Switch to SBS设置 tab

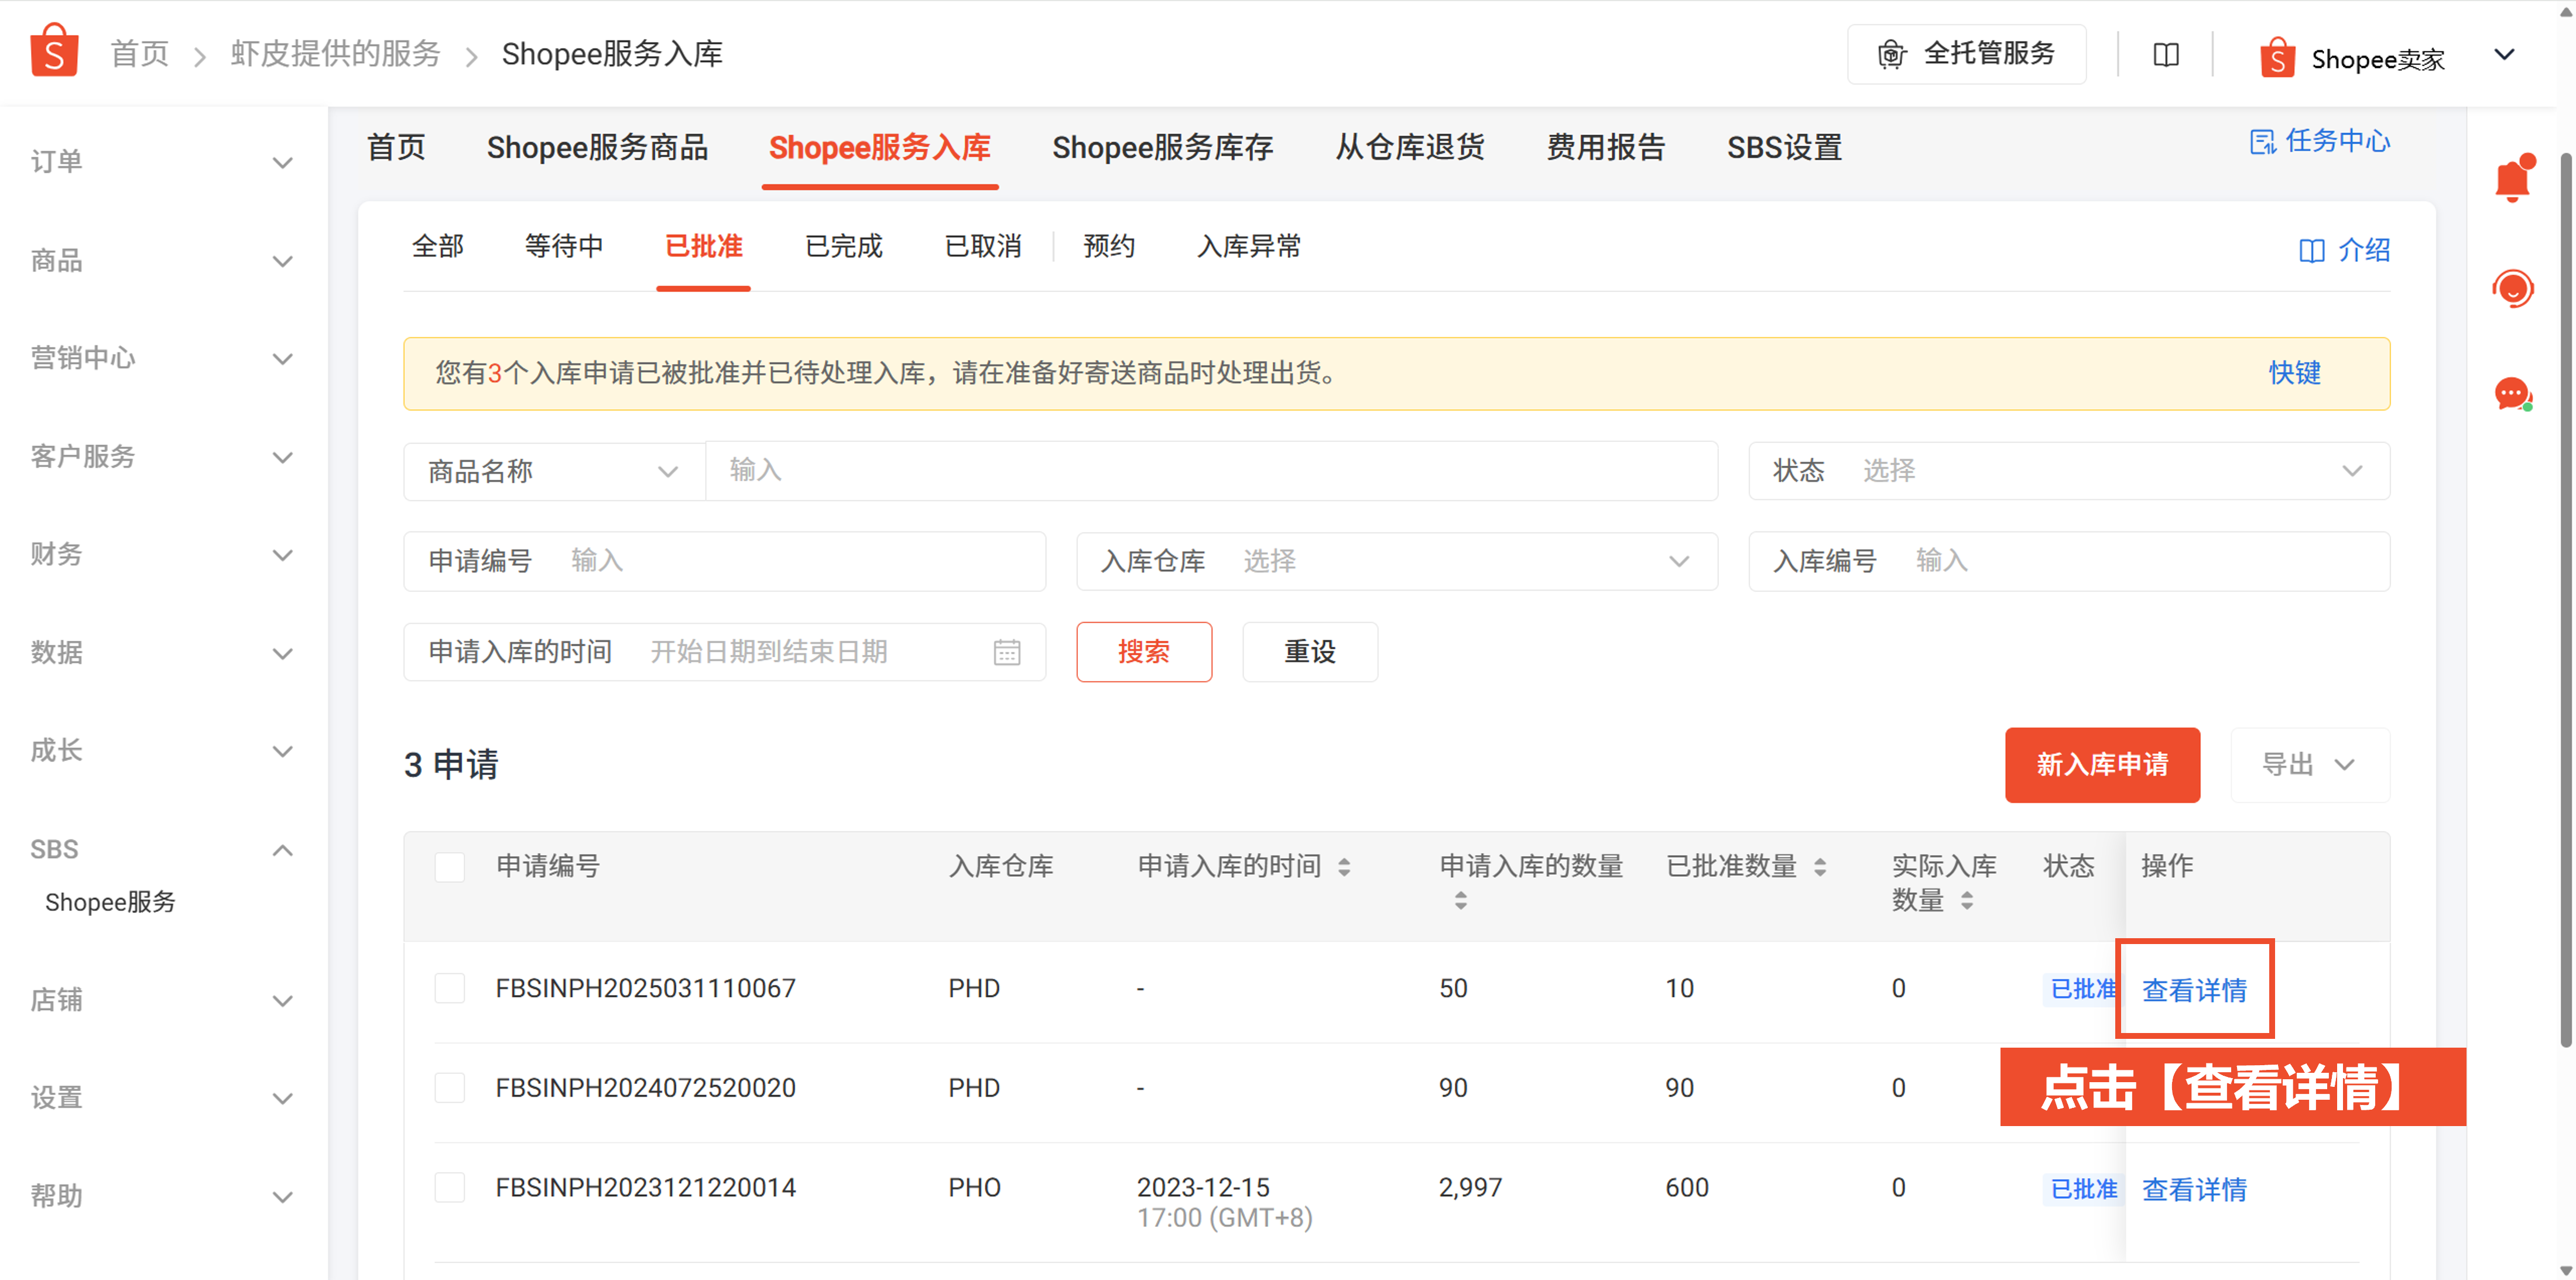click(x=1784, y=148)
